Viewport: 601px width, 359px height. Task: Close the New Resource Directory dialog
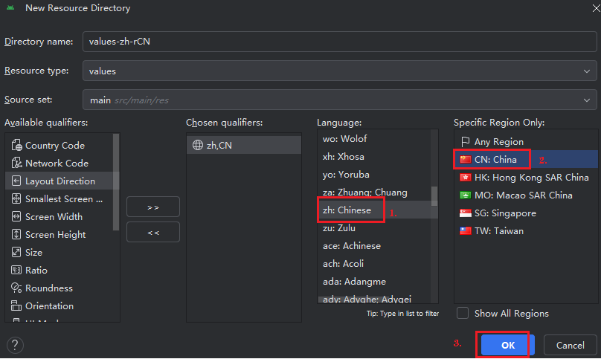click(x=595, y=7)
